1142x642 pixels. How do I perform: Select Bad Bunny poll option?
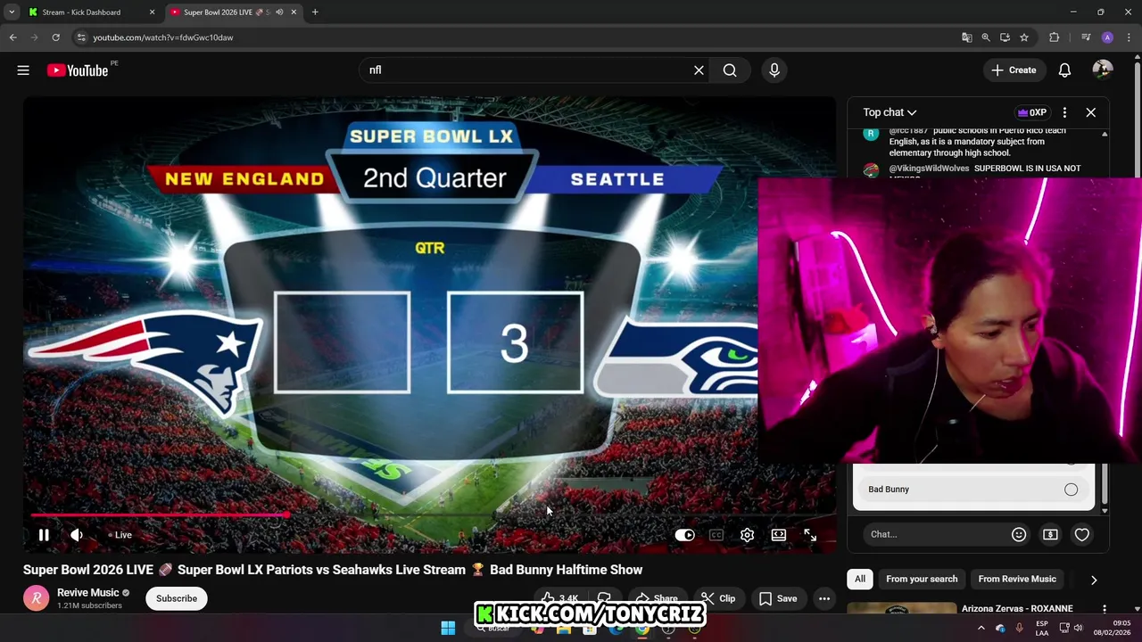(973, 490)
